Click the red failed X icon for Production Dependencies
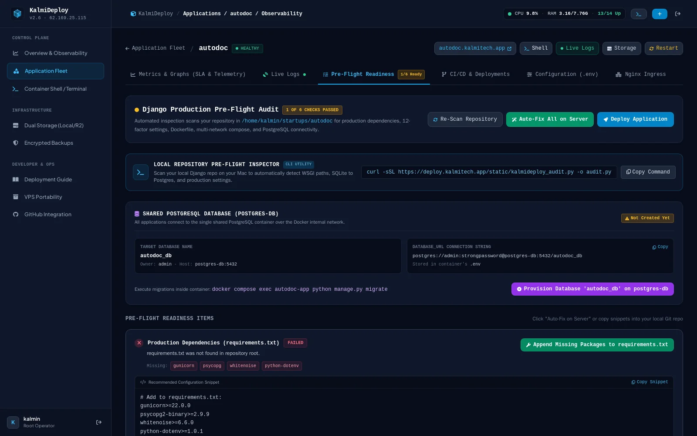Screen dimensions: 697x436 pyautogui.click(x=139, y=343)
